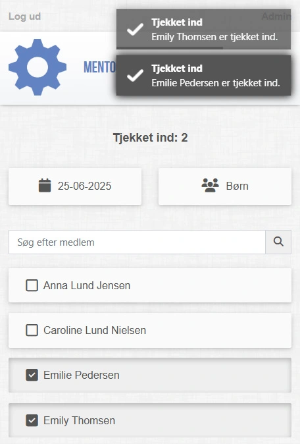
Task: Click the MENTO title text in the header
Action: coord(99,67)
